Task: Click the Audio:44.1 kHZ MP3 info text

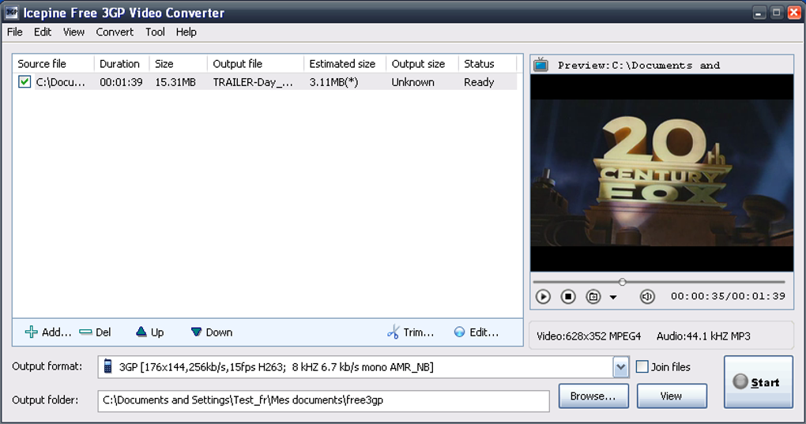Action: 703,336
